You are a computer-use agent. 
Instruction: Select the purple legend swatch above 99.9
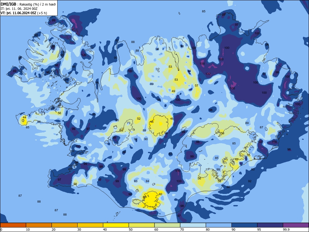pos(296,225)
